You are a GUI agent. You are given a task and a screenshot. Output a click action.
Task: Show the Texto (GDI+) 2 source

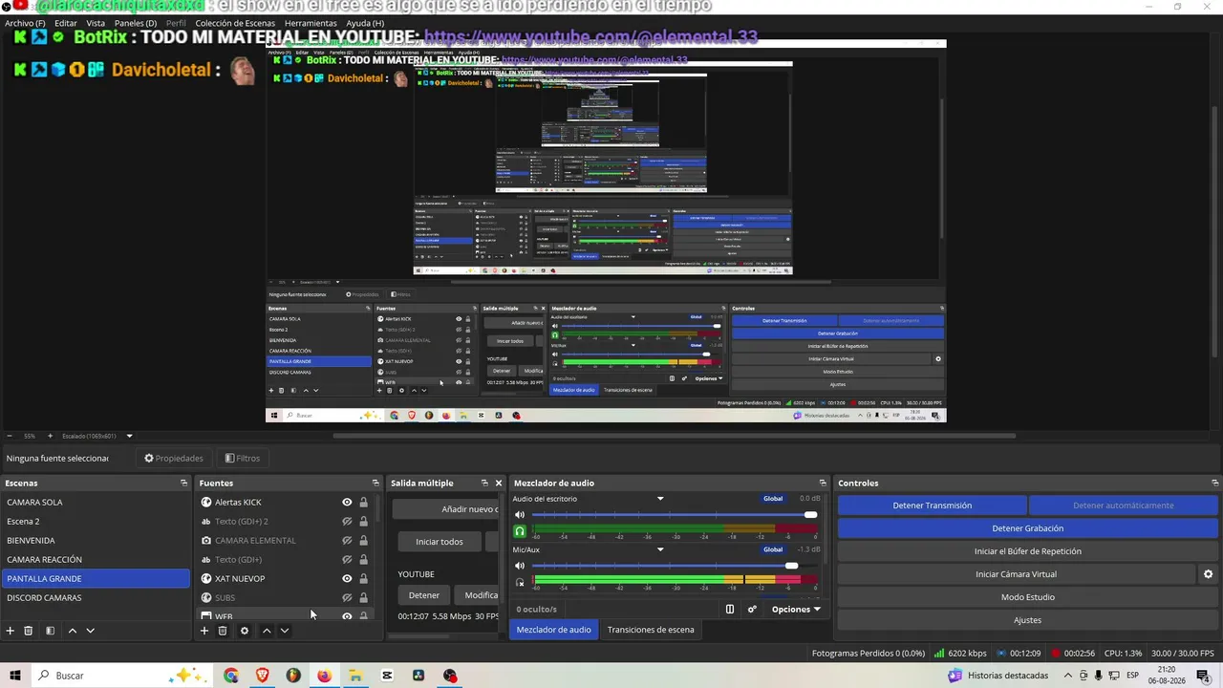(347, 522)
